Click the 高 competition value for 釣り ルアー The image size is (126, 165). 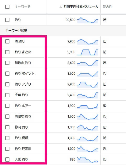tap(104, 106)
